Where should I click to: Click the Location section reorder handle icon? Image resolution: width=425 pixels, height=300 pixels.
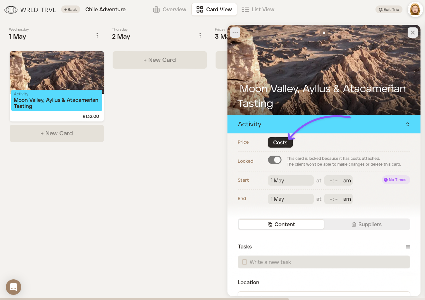408,283
